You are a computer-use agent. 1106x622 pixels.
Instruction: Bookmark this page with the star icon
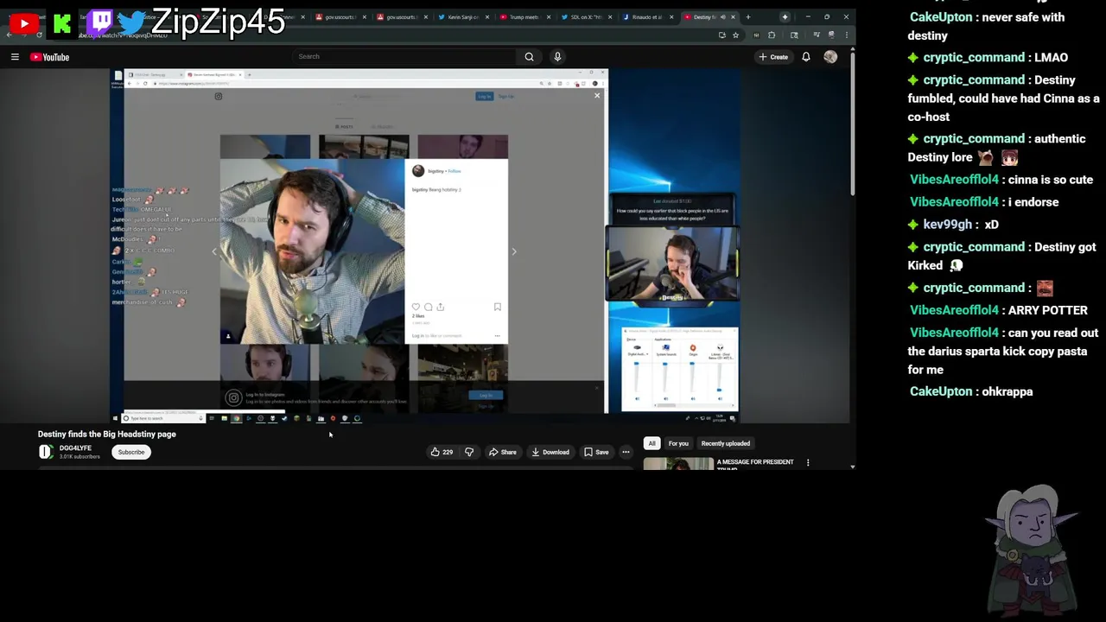coord(735,35)
